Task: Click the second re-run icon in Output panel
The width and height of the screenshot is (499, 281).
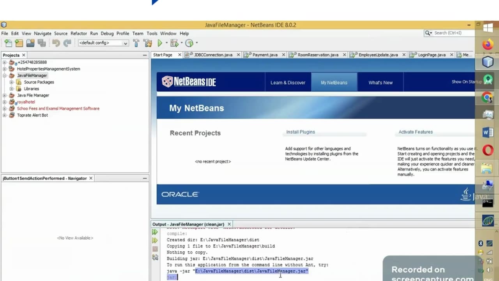Action: [155, 240]
